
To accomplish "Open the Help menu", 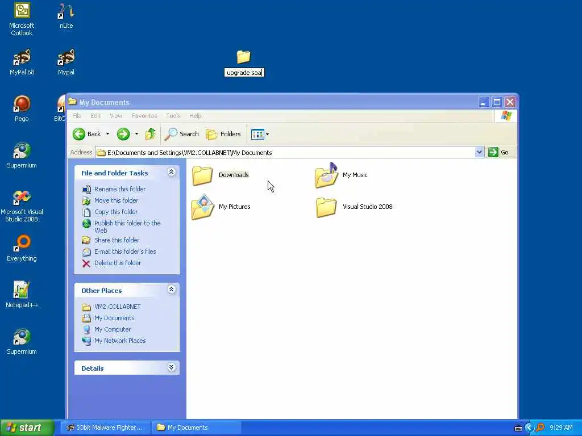I will 196,116.
